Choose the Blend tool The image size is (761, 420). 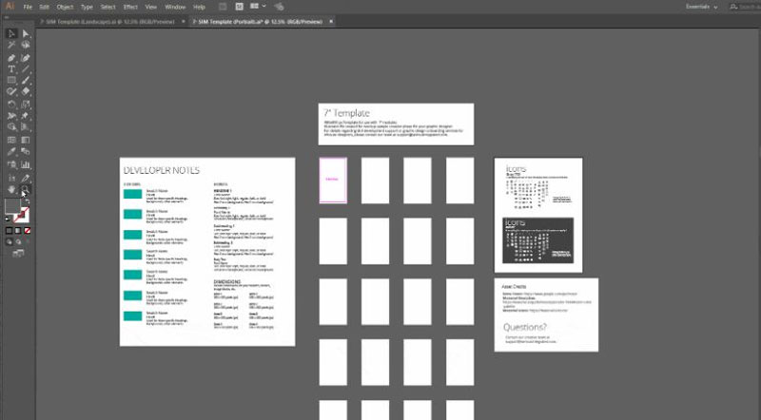click(26, 152)
